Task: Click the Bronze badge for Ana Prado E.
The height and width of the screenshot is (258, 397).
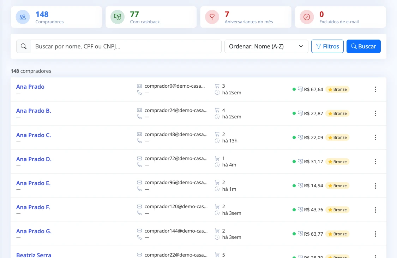Action: tap(337, 186)
